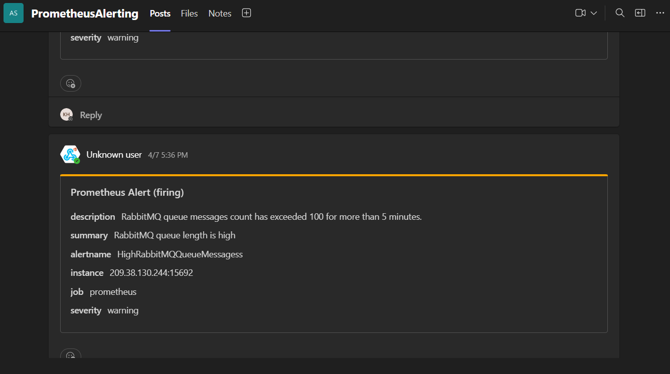Click the PrometheusAlerting channel name
670x374 pixels.
pos(85,14)
